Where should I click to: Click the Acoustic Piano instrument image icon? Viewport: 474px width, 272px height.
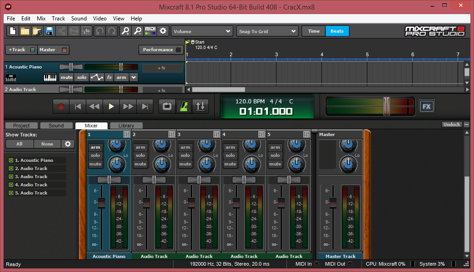coord(11,77)
